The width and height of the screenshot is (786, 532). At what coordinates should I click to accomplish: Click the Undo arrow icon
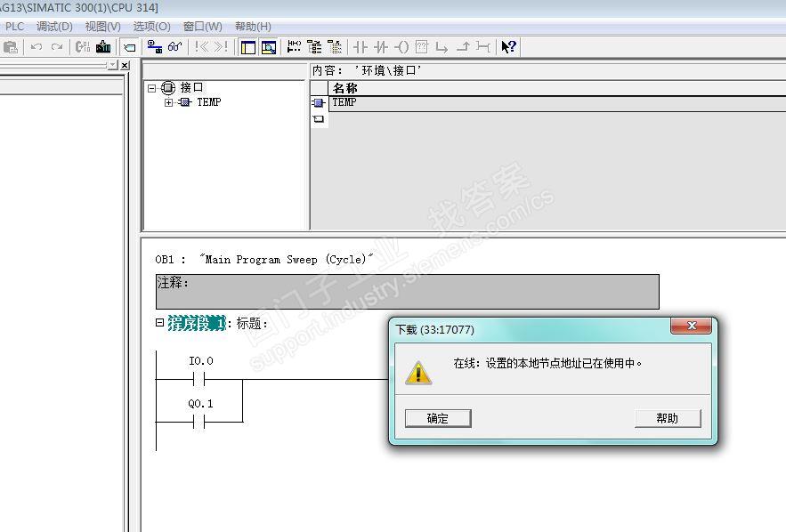click(x=36, y=47)
